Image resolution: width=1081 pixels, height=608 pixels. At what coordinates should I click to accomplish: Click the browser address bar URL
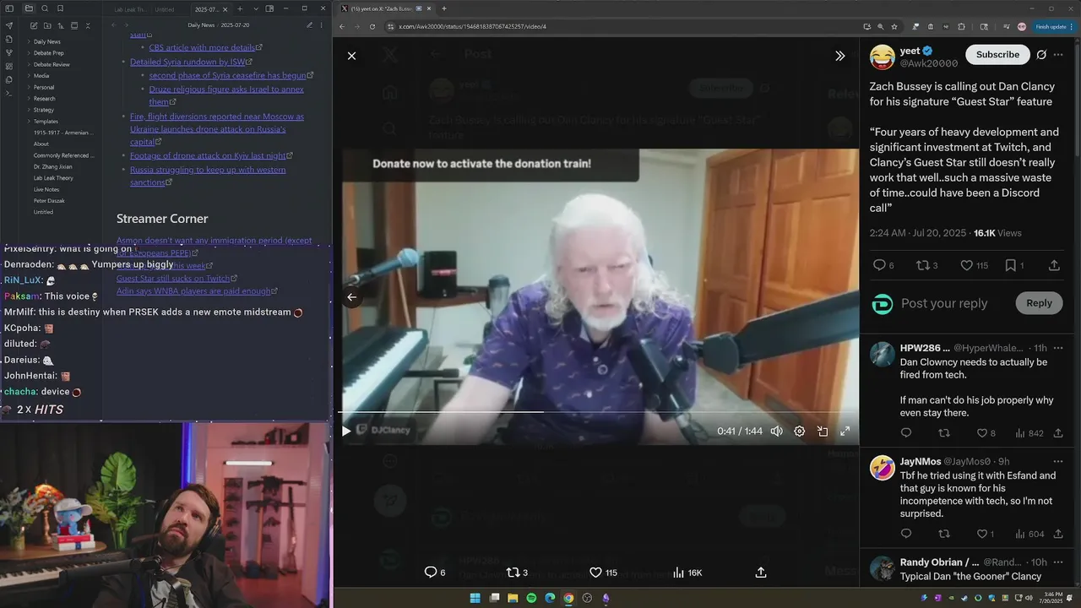click(x=472, y=26)
